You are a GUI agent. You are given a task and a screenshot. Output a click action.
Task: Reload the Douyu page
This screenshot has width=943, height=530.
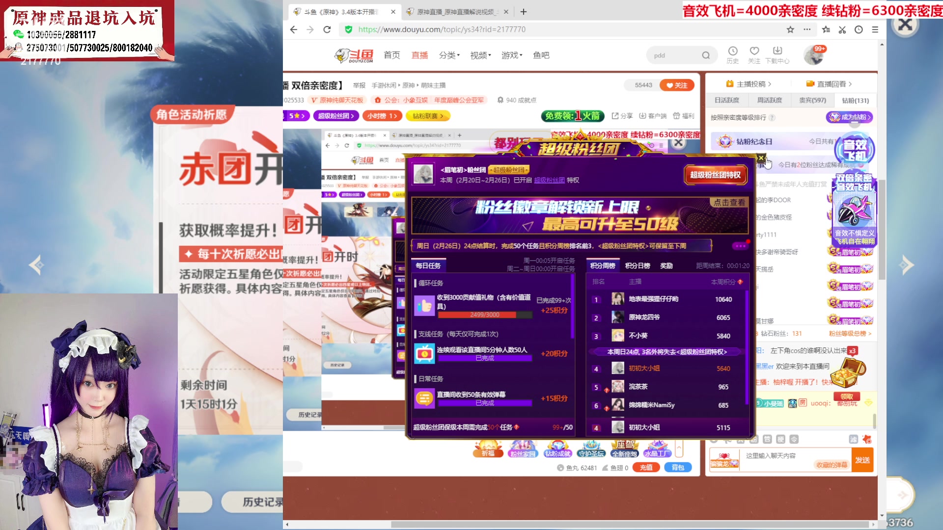[327, 29]
